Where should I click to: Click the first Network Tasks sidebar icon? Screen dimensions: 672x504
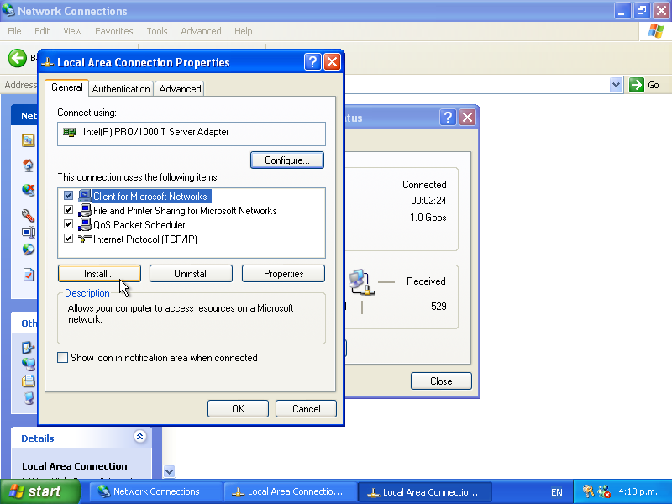click(x=29, y=140)
